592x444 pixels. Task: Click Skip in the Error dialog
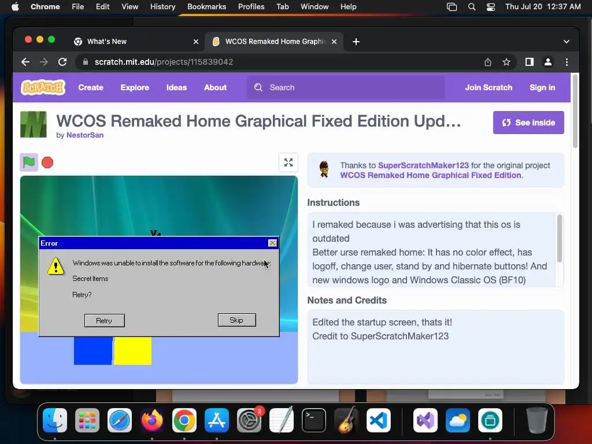236,320
